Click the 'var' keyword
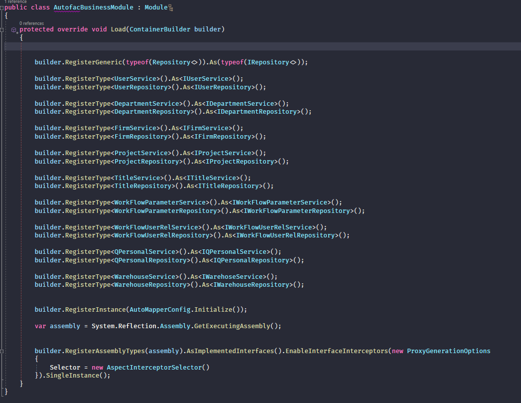The width and height of the screenshot is (521, 403). click(40, 326)
